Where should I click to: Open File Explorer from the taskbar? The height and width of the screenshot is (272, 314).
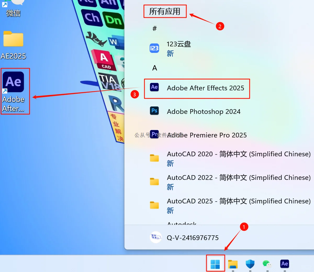click(233, 264)
